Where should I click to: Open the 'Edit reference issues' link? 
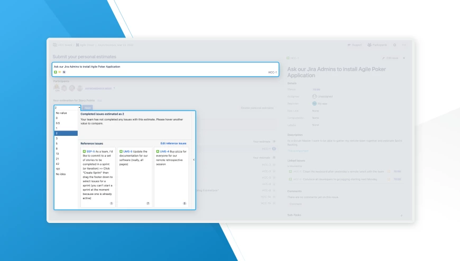click(x=173, y=143)
